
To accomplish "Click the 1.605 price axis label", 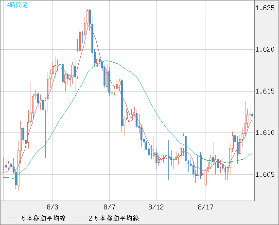I will tap(265, 174).
